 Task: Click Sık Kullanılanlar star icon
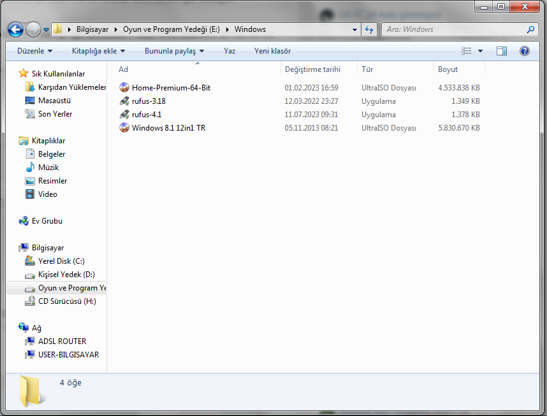point(24,73)
